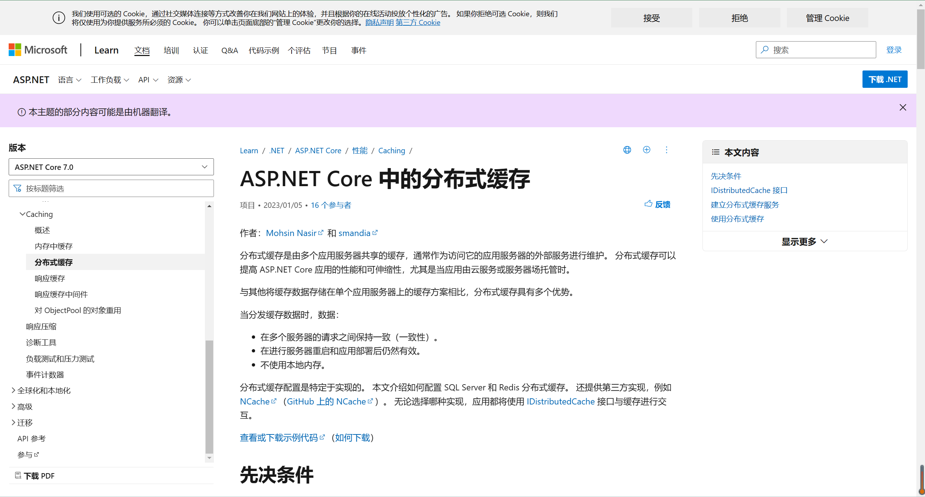Screen dimensions: 925x497
Task: Click the search magnifier icon
Action: pyautogui.click(x=765, y=50)
